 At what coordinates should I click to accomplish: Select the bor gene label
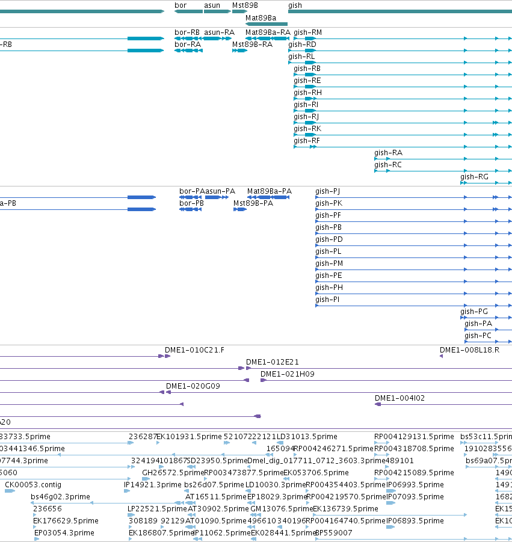(180, 5)
